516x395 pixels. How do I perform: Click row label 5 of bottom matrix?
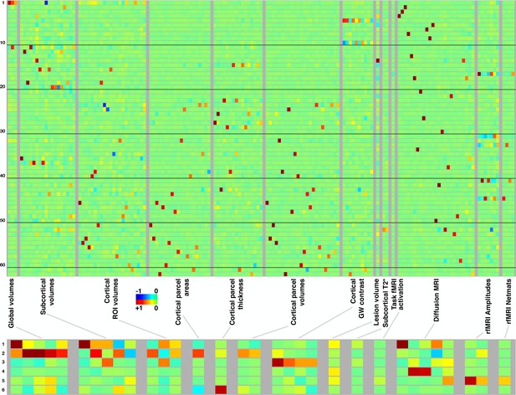[x=3, y=381]
